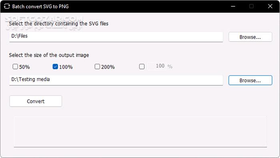Image resolution: width=280 pixels, height=158 pixels.
Task: Browse for the SVG files directory
Action: click(x=250, y=37)
